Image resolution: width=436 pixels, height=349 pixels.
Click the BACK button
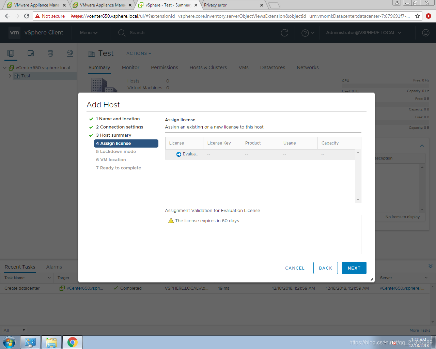[x=326, y=268]
